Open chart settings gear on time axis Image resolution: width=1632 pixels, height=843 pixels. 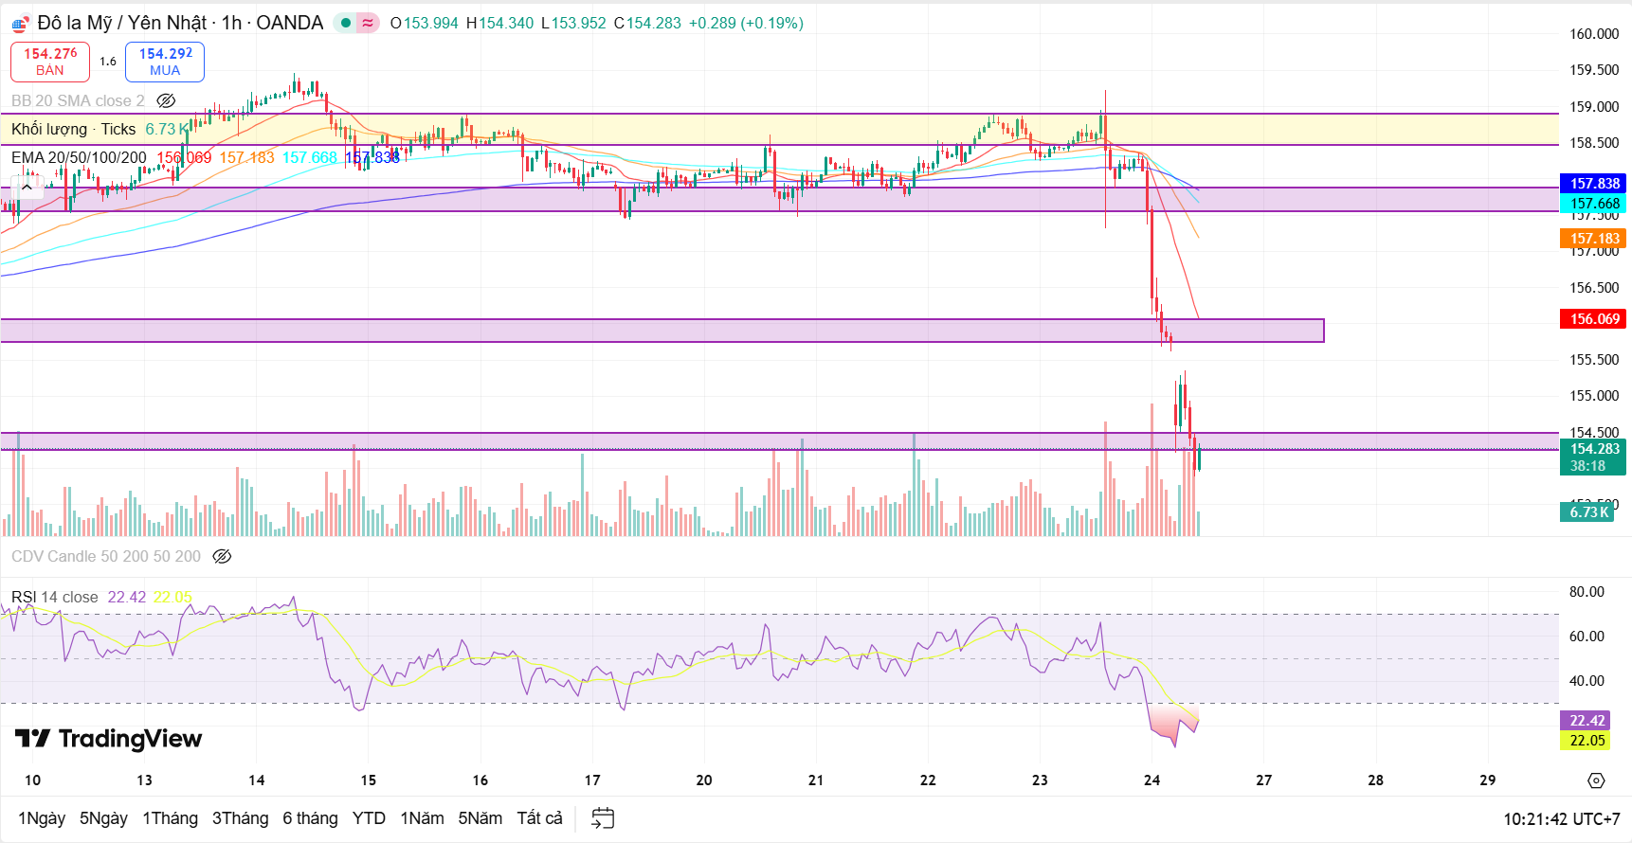(x=1596, y=780)
